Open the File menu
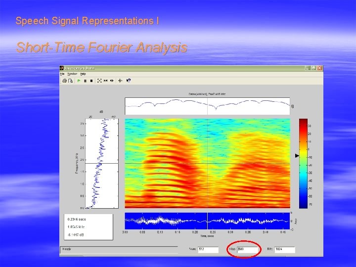 tap(62, 74)
